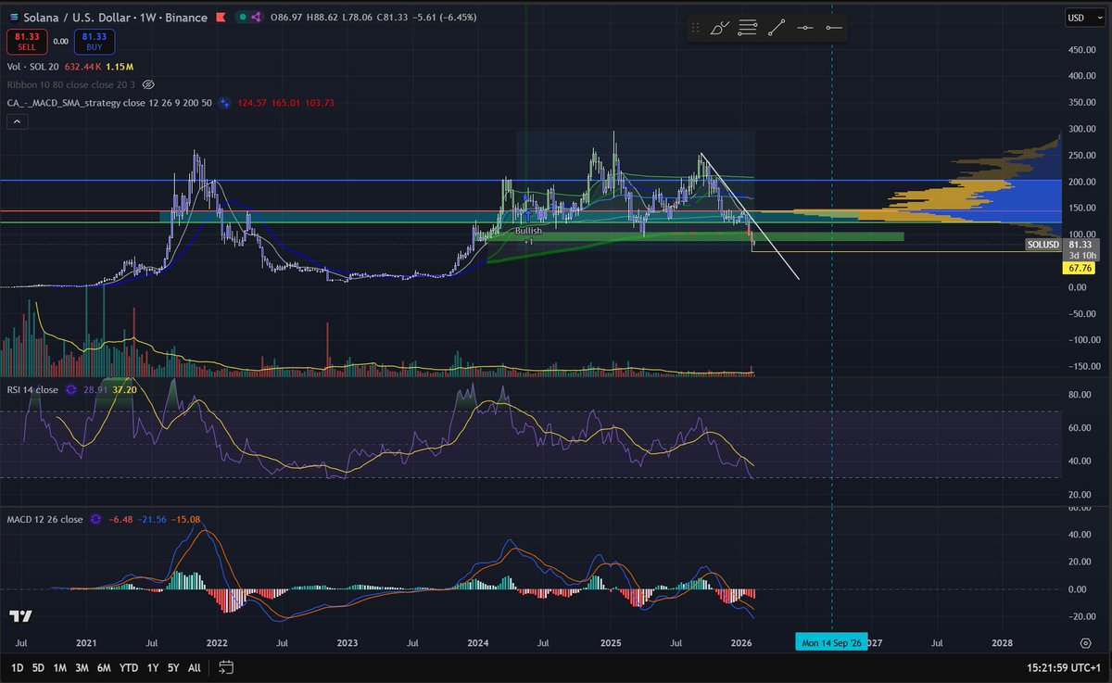The height and width of the screenshot is (683, 1112).
Task: Select the trend line tool in favorites toolbar
Action: (x=777, y=29)
